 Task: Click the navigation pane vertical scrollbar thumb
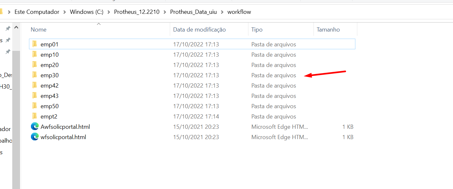pyautogui.click(x=16, y=120)
